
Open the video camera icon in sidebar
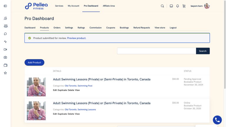5,49
